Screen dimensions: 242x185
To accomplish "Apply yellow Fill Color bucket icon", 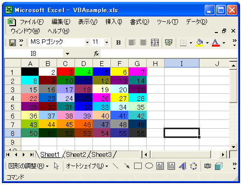I will pyautogui.click(x=199, y=43).
